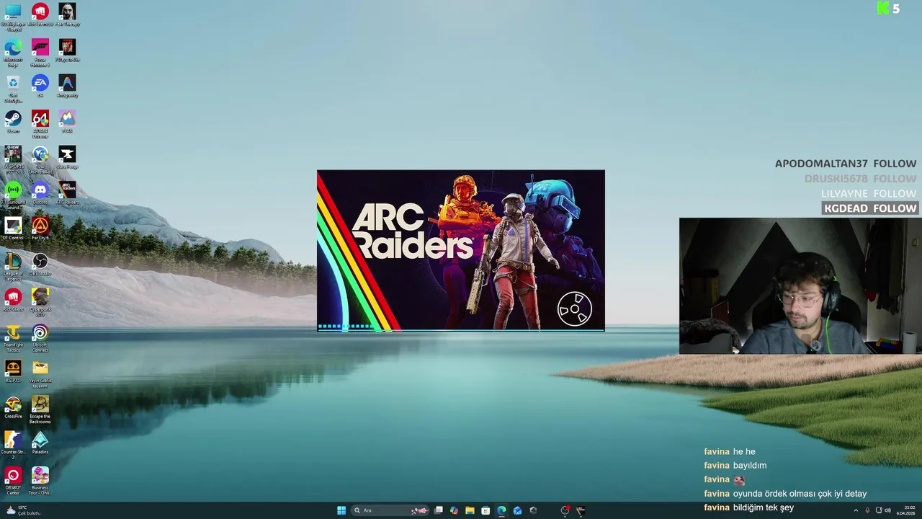Launch the R.E.P.O. game shortcut

click(x=13, y=371)
